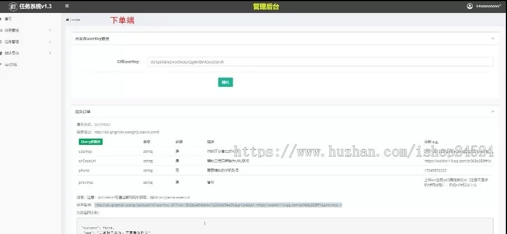Click the GET/POST request method text

point(103,124)
